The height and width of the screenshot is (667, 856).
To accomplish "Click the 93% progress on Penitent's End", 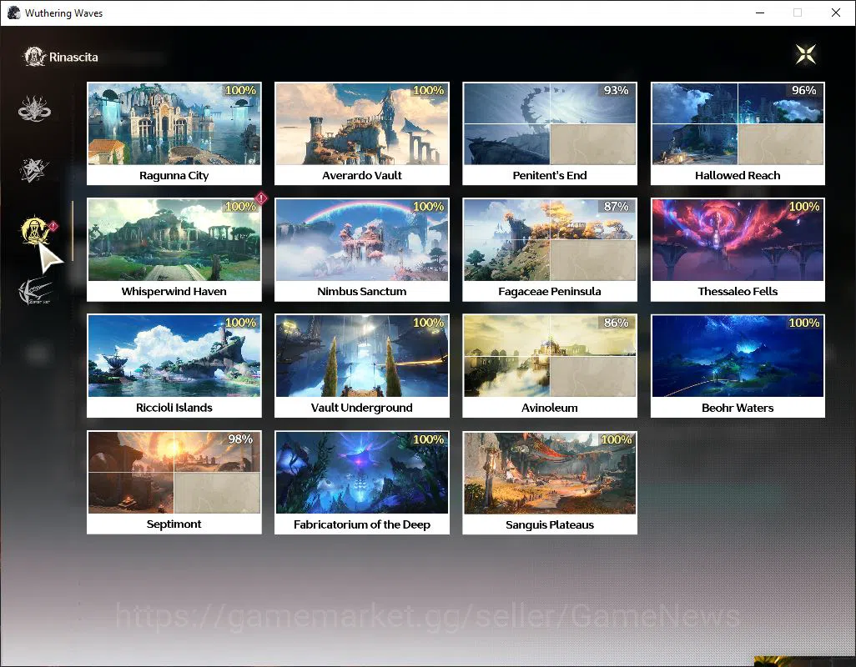I will pos(617,91).
